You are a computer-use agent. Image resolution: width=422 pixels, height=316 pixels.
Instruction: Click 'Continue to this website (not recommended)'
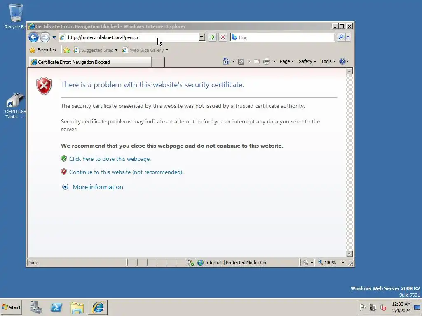tap(126, 172)
